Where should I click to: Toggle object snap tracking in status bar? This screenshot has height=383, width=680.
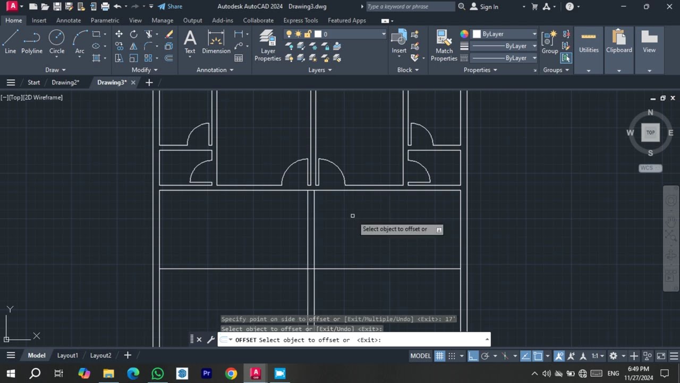point(525,356)
